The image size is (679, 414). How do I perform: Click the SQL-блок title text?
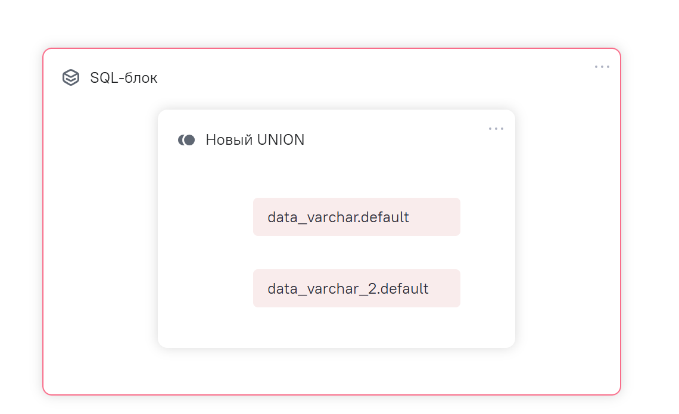(124, 78)
